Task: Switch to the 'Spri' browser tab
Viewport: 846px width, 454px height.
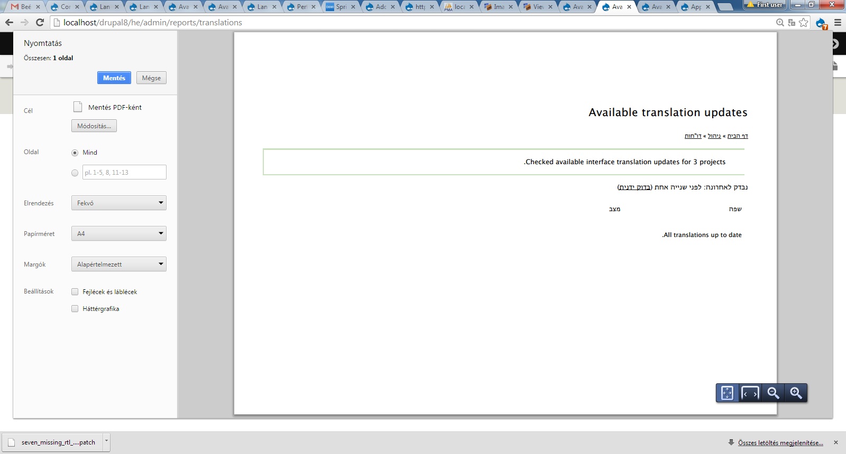Action: [338, 7]
